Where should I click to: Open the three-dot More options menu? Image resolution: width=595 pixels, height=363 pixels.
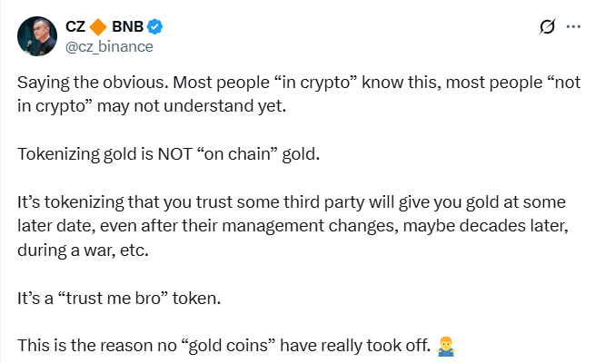click(x=573, y=26)
